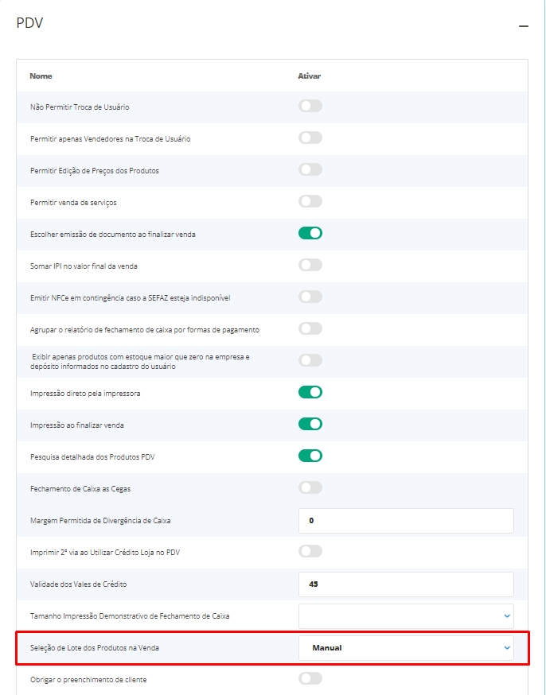546x695 pixels.
Task: Turn off Impressão direto pela impressora
Action: click(x=310, y=392)
